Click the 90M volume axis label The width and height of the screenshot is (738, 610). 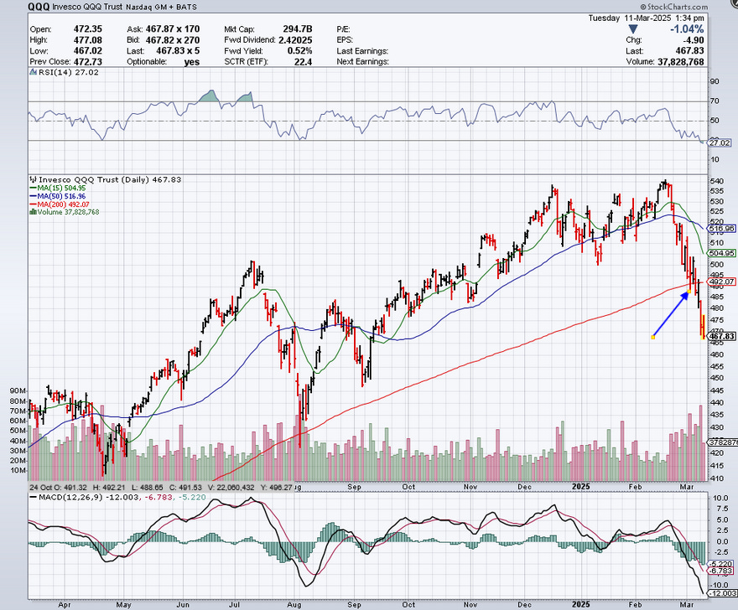[x=17, y=390]
